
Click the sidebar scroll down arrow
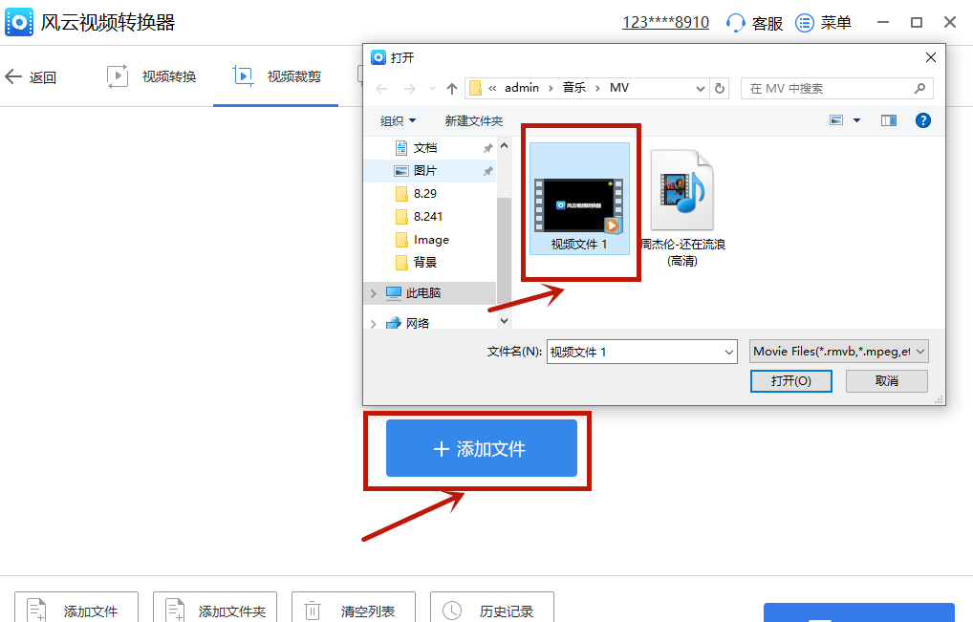point(504,321)
